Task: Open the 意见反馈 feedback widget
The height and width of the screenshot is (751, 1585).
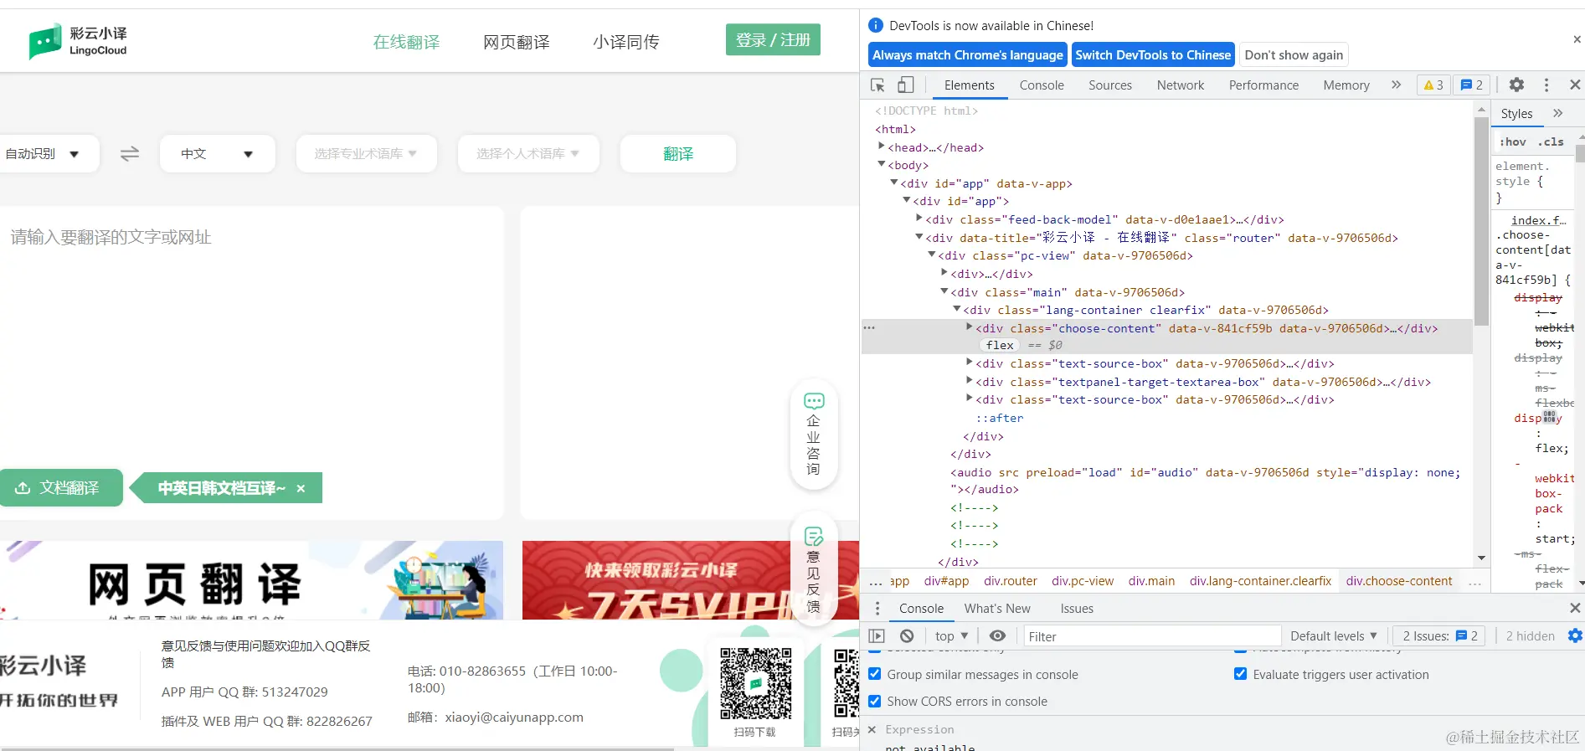Action: point(814,569)
